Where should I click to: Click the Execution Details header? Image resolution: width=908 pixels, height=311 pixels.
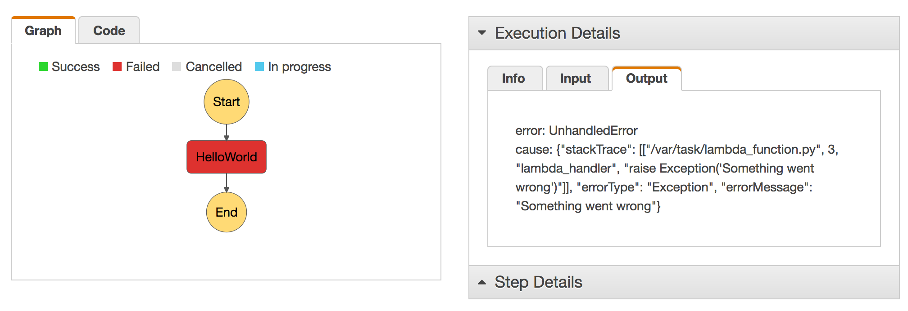557,33
